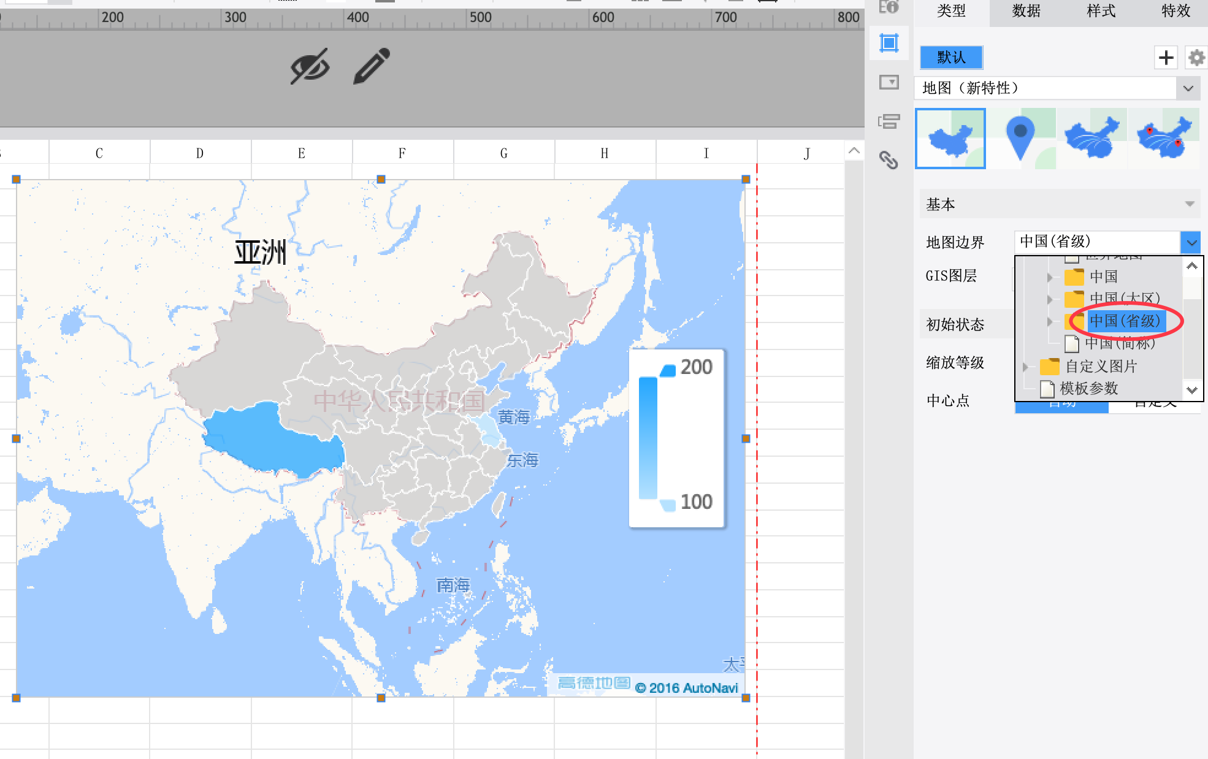Expand the 中国 folder in the tree
This screenshot has height=759, width=1208.
coord(1050,277)
